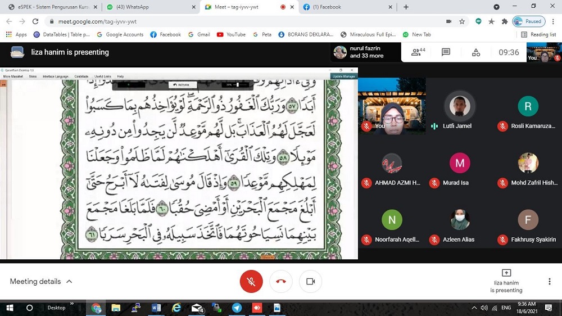Open a new browser tab with plus
562x316 pixels.
(x=406, y=7)
